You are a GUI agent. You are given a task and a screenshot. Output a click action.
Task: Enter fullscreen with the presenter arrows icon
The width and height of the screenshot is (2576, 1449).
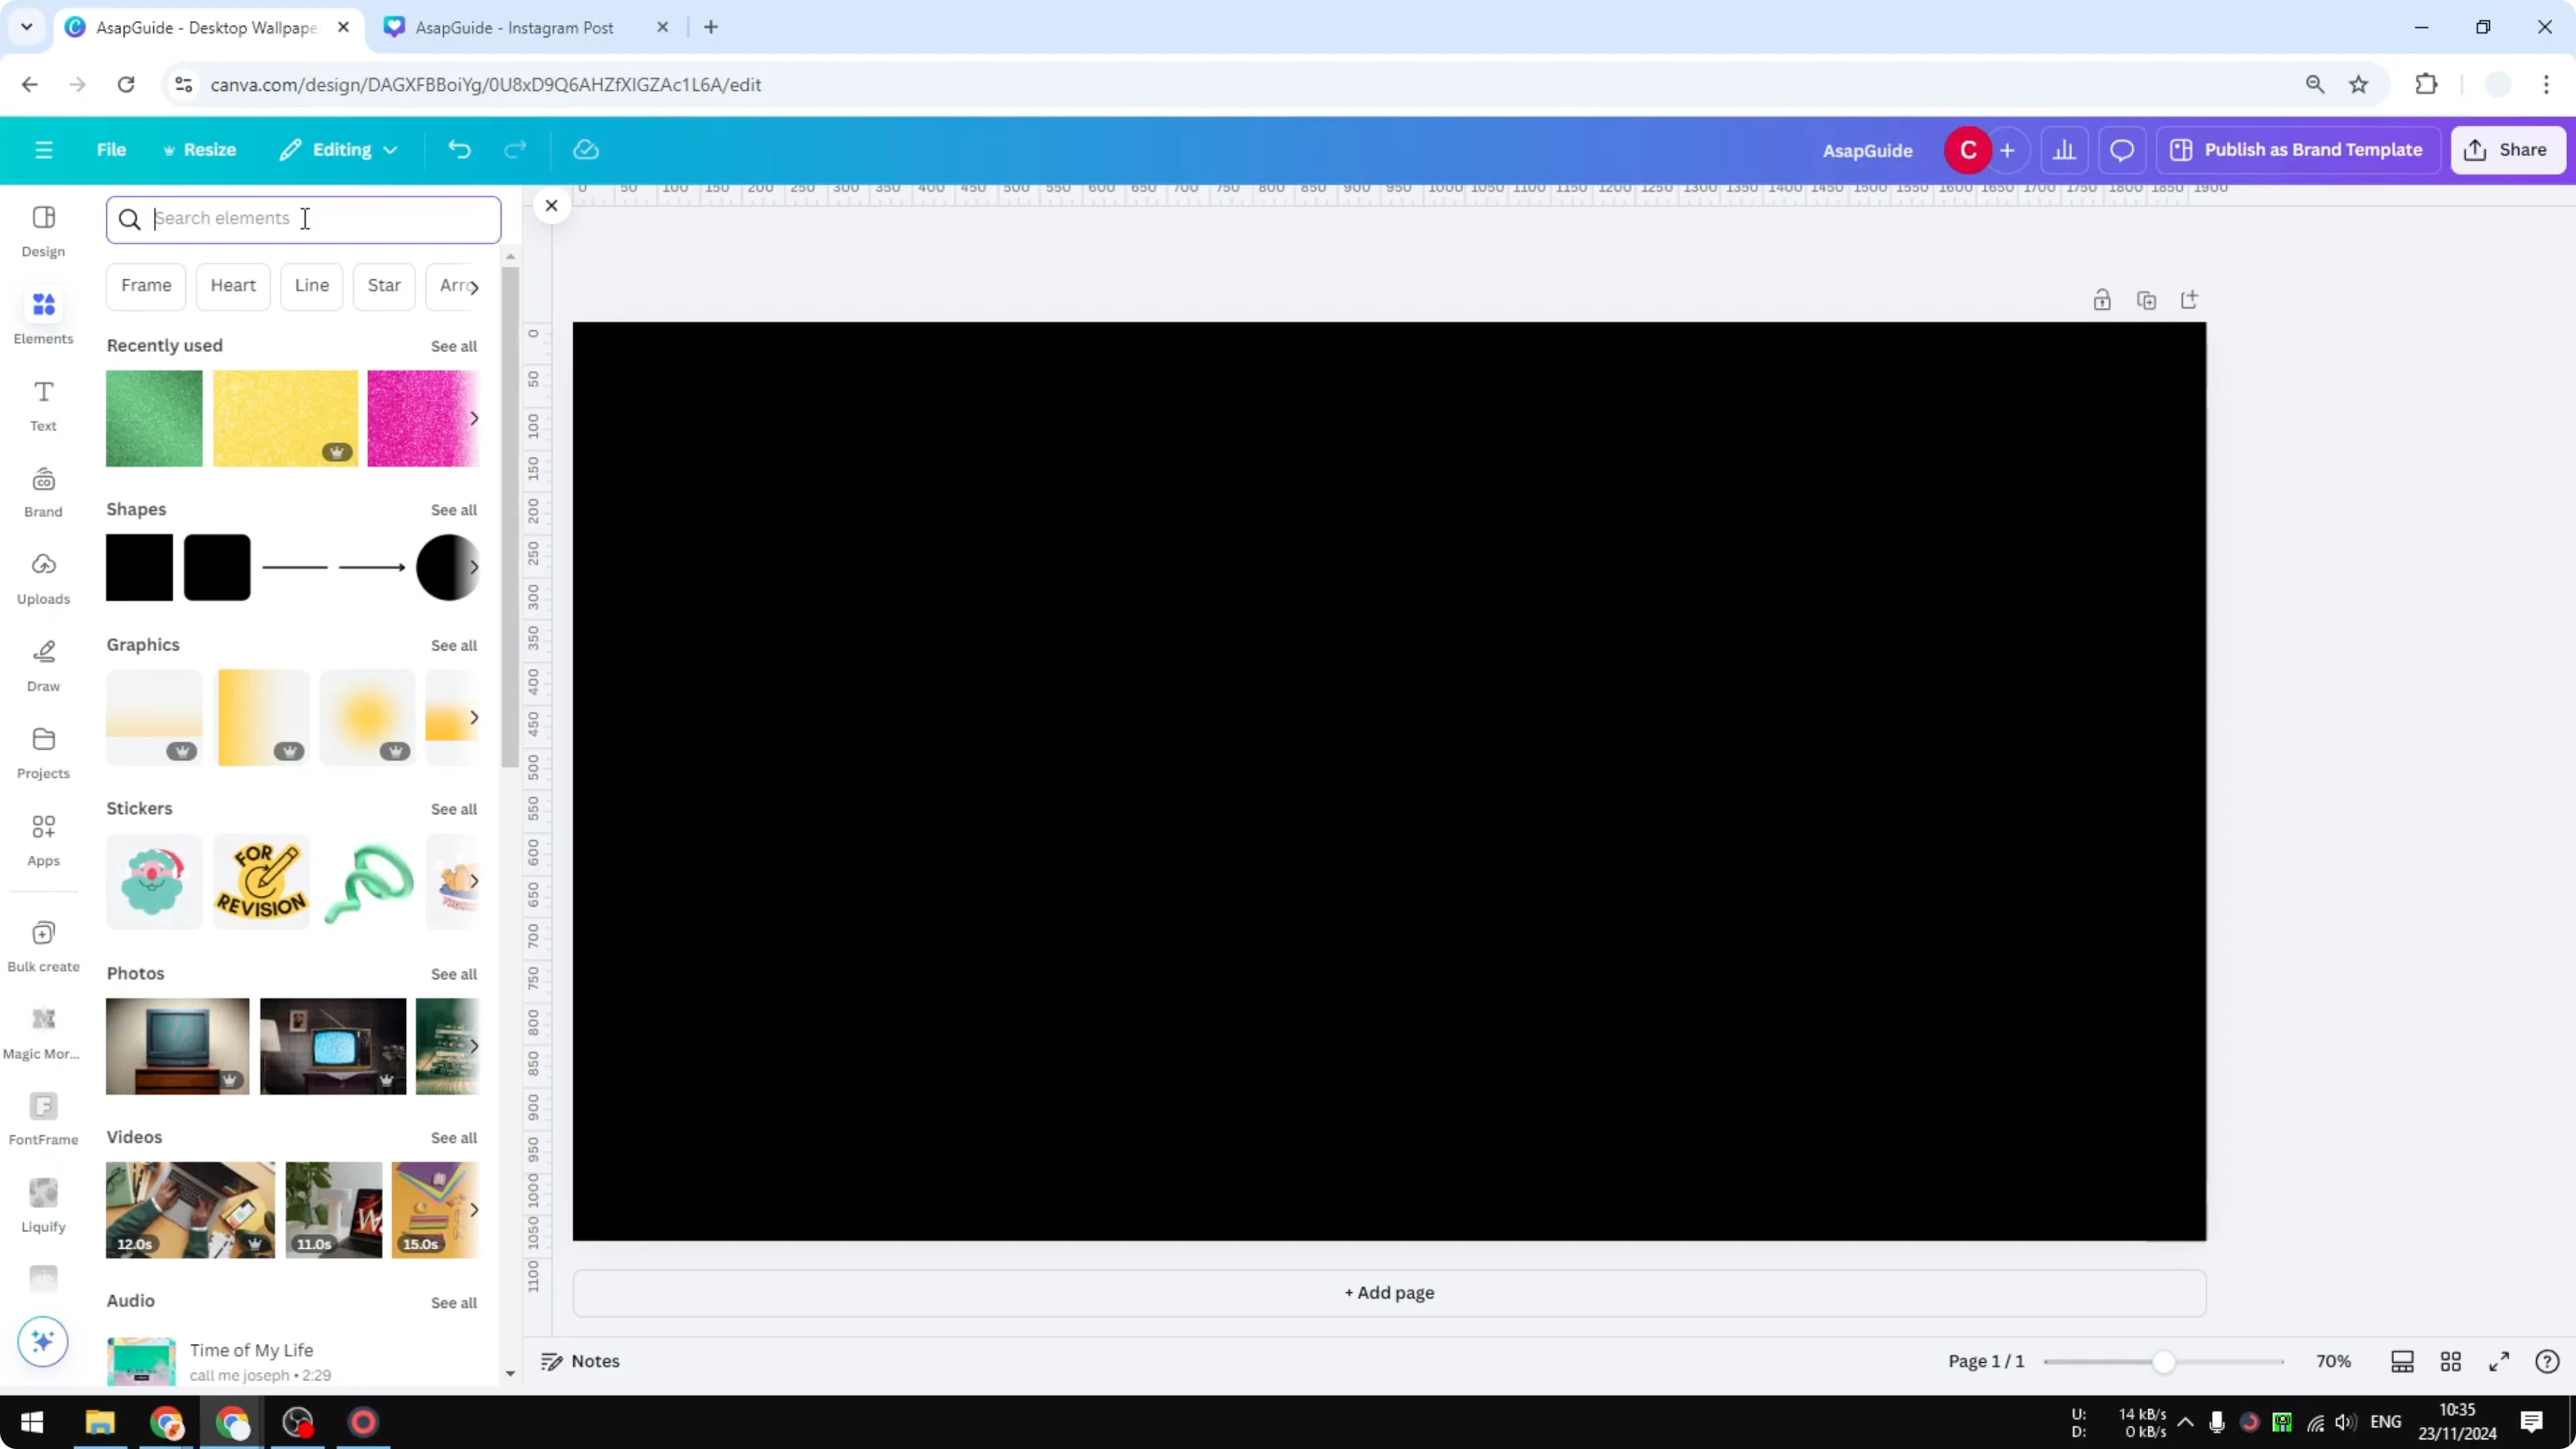2499,1361
